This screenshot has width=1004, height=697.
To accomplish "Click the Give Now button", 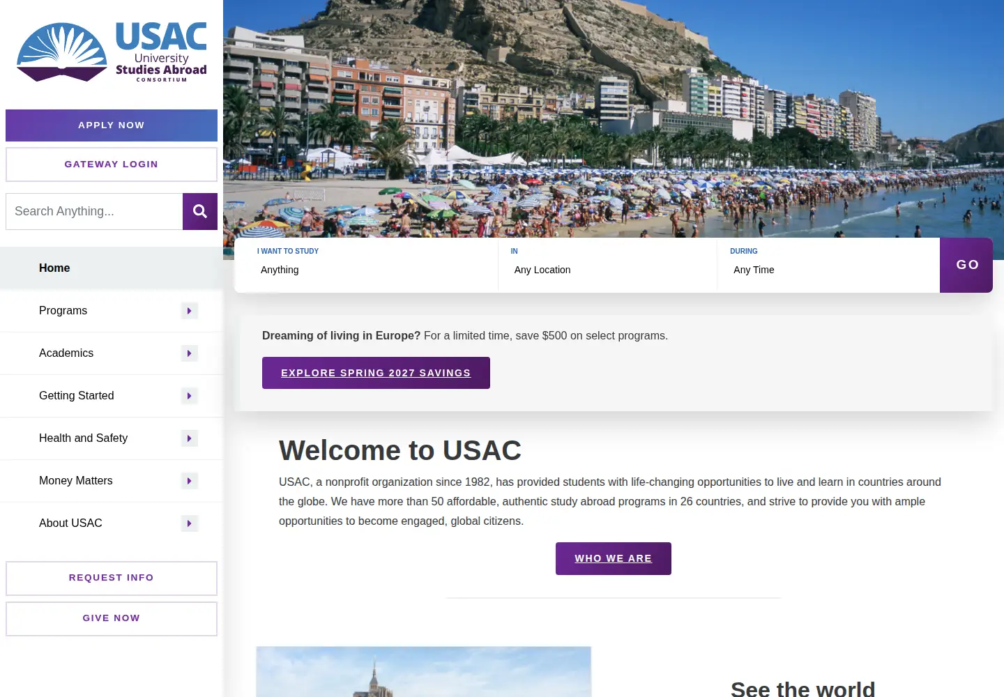I will tap(112, 618).
